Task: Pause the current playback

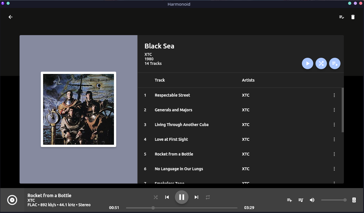Action: click(182, 197)
